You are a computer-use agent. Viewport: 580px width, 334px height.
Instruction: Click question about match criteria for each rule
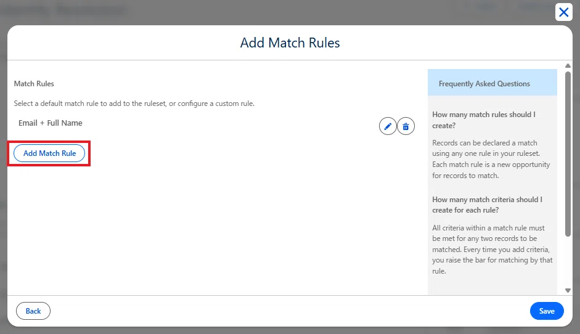coord(487,205)
